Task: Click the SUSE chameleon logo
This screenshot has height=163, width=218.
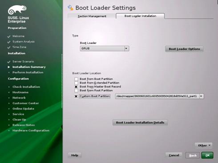Action: coord(17,10)
